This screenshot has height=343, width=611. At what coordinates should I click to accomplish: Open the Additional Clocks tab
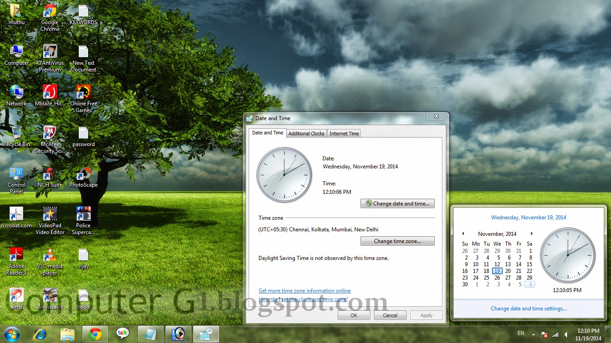tap(306, 133)
